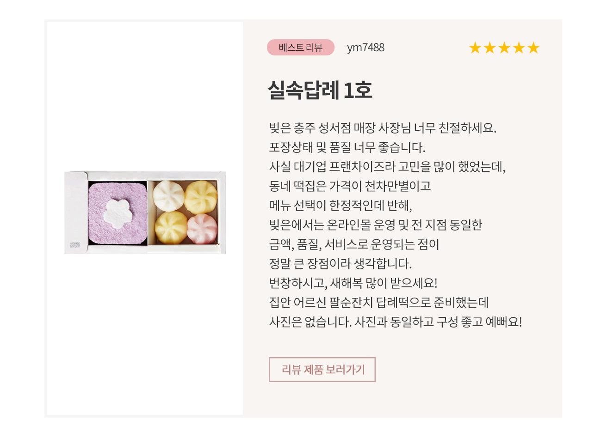Click the review line mentioning 충주 성서점
607x437 pixels.
tap(383, 128)
